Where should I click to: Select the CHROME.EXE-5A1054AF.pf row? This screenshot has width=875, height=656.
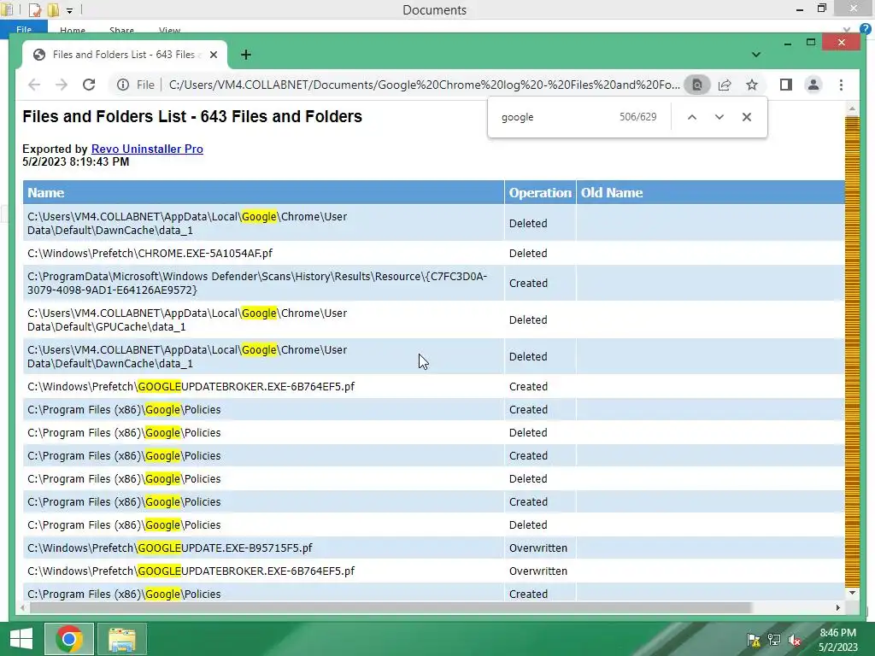(x=433, y=253)
